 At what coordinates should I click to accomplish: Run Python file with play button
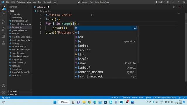click(x=174, y=7)
